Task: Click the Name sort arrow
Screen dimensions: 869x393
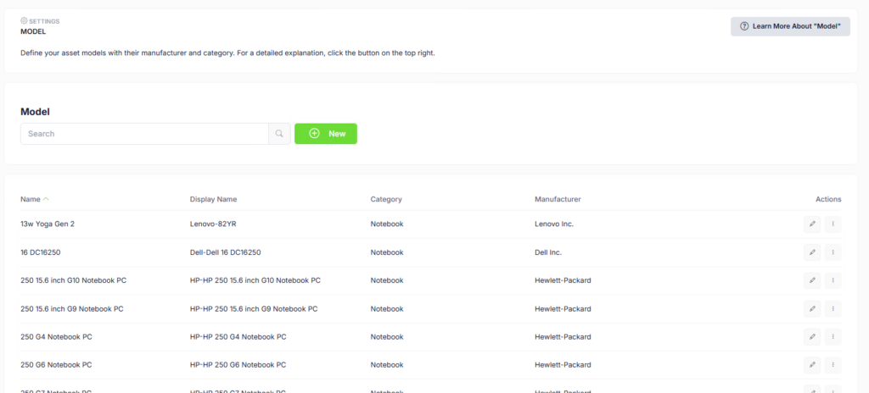Action: 46,199
